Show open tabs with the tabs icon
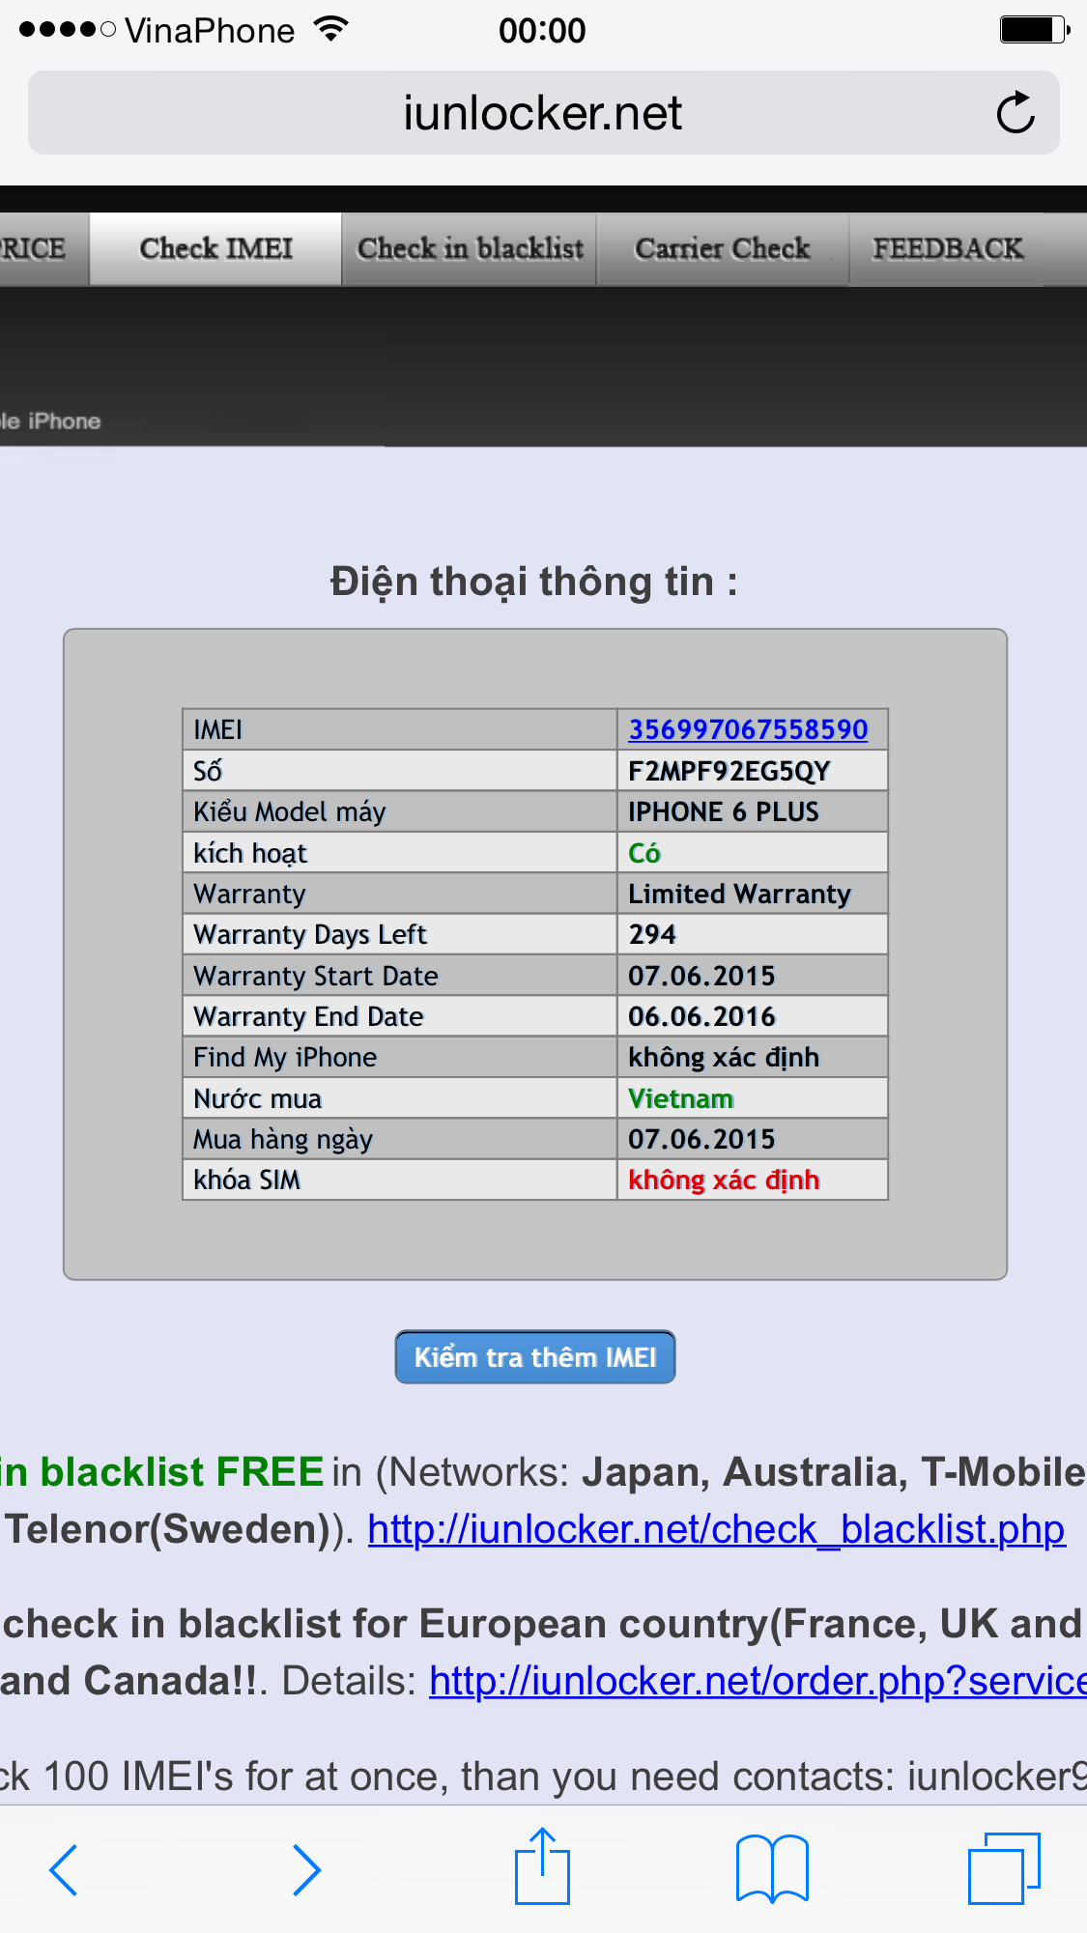1087x1933 pixels. coord(1003,1868)
